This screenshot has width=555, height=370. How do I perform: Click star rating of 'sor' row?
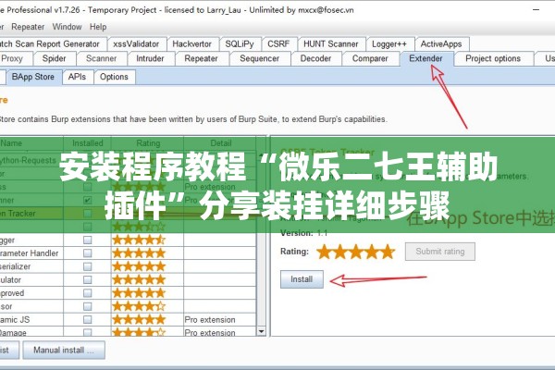(x=139, y=306)
